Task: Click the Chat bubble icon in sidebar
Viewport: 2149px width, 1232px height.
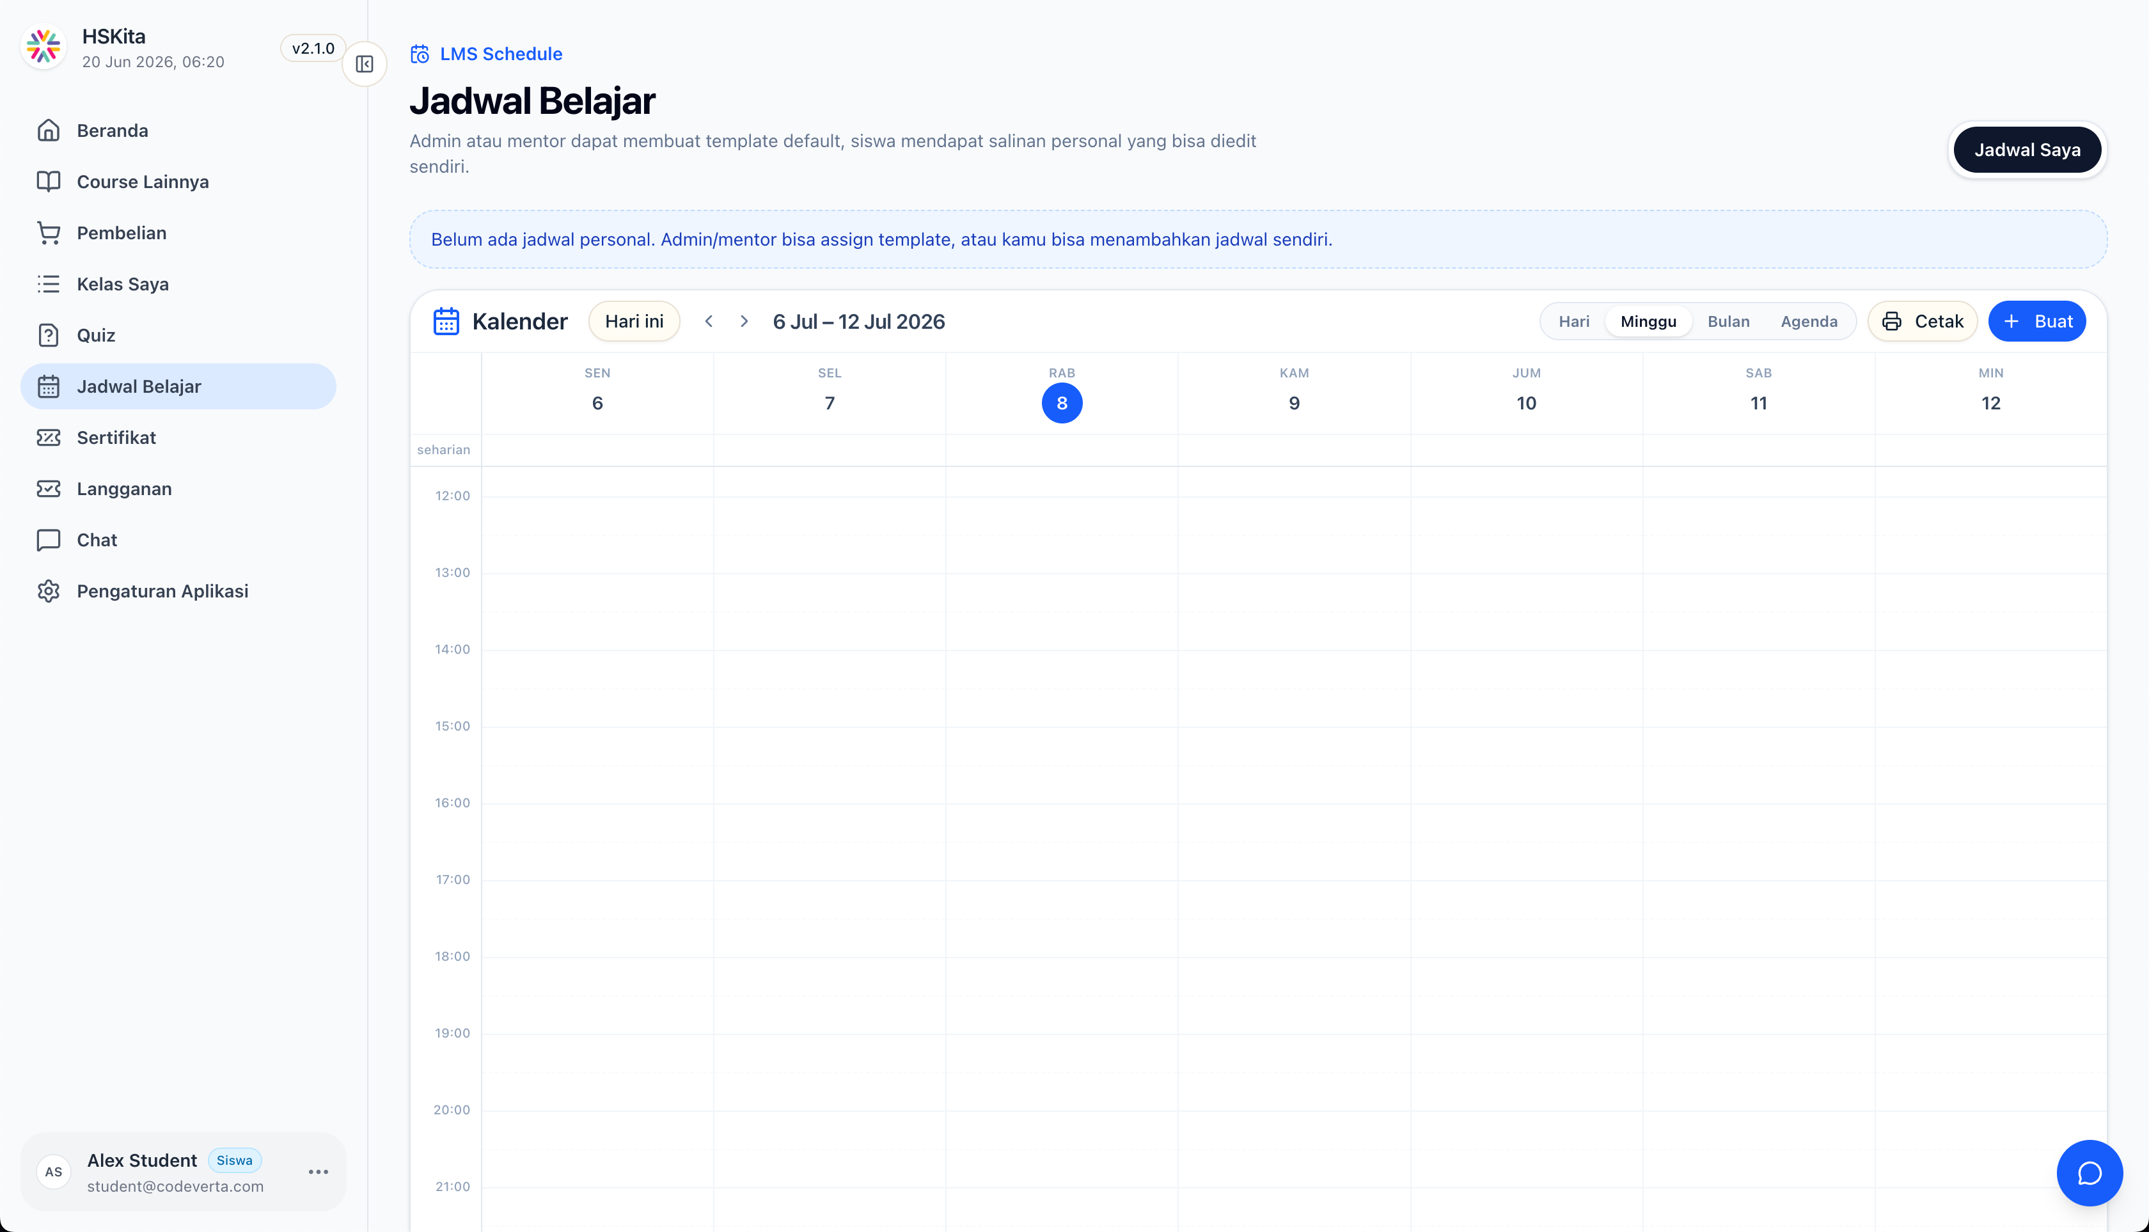Action: coord(48,540)
